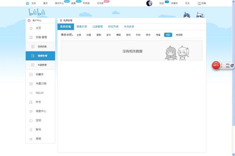Open 动态 in the top navigation
Viewport: 235px width, 156px height.
161,3
